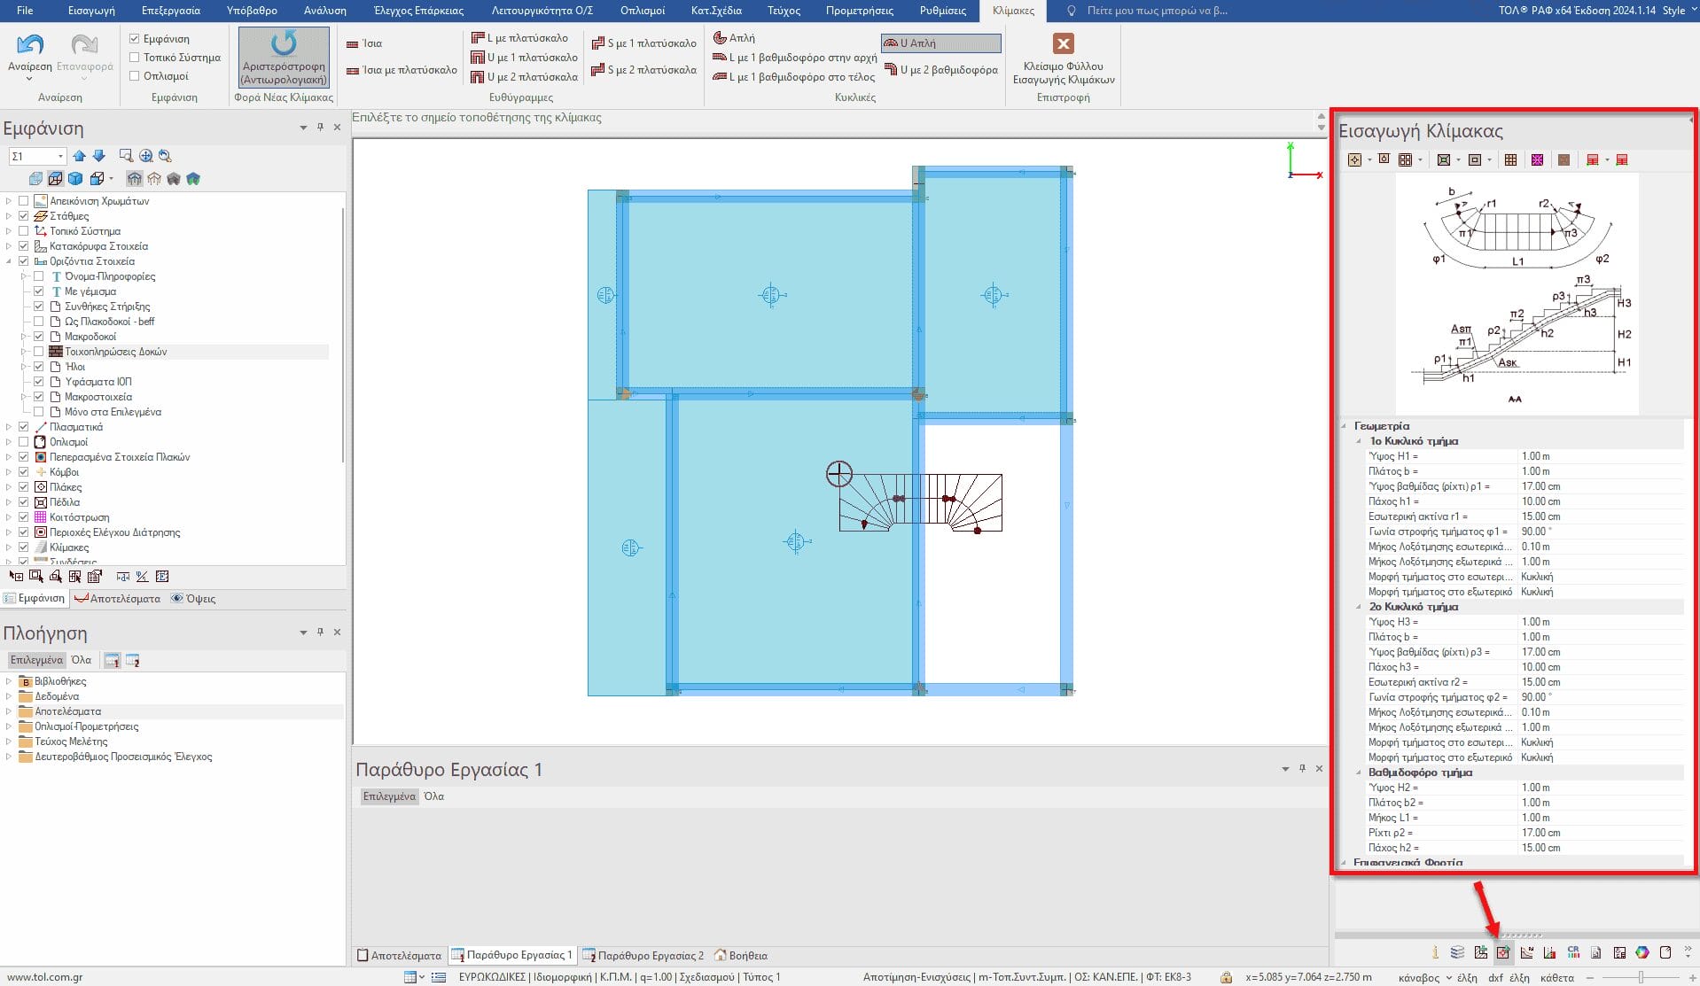Check the Τοιχοπληρώσεις Δοκών tree checkbox
The width and height of the screenshot is (1700, 986).
point(39,352)
